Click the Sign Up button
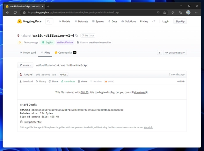 (180, 21)
